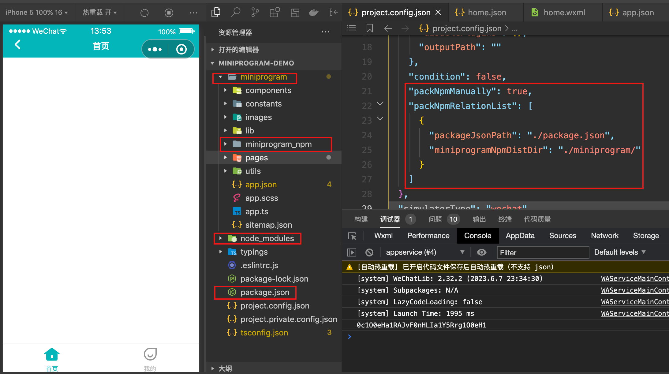Screen dimensions: 669x374
Task: Open the Docker whale icon
Action: pyautogui.click(x=314, y=13)
